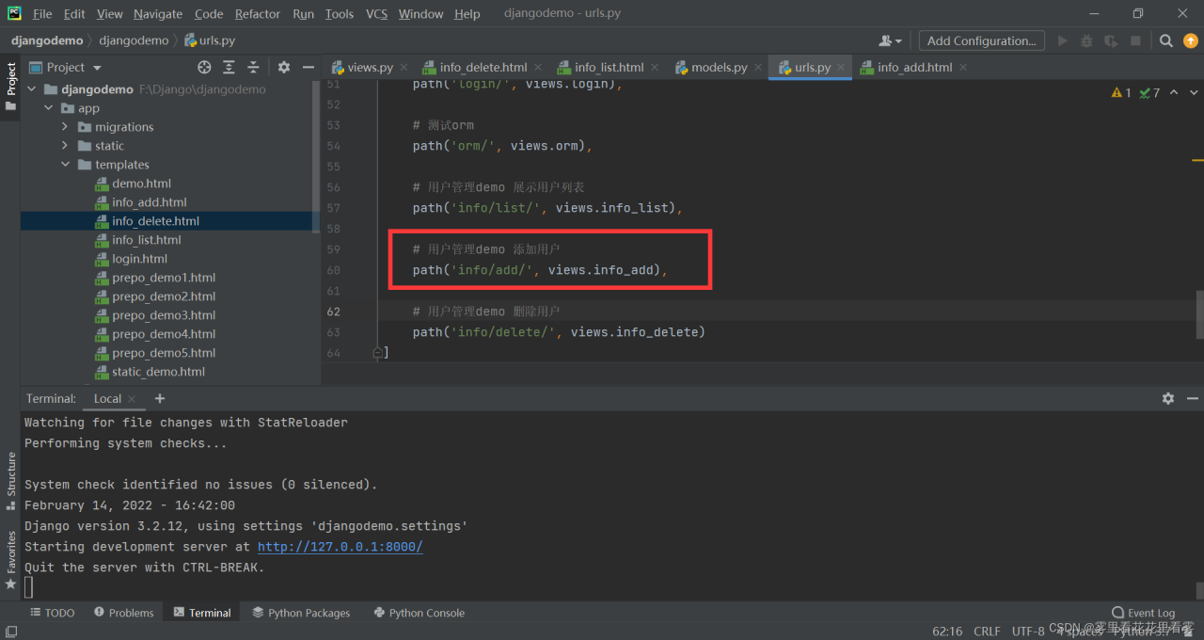The image size is (1204, 640).
Task: Click Collapse All icon in Project panel
Action: click(253, 67)
